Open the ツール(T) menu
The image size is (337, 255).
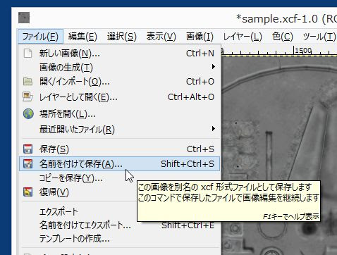(x=319, y=37)
